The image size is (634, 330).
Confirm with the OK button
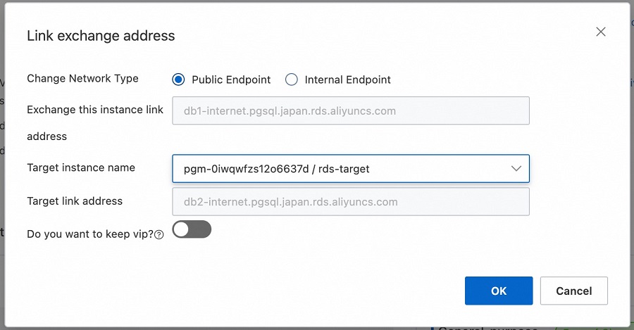pyautogui.click(x=499, y=291)
